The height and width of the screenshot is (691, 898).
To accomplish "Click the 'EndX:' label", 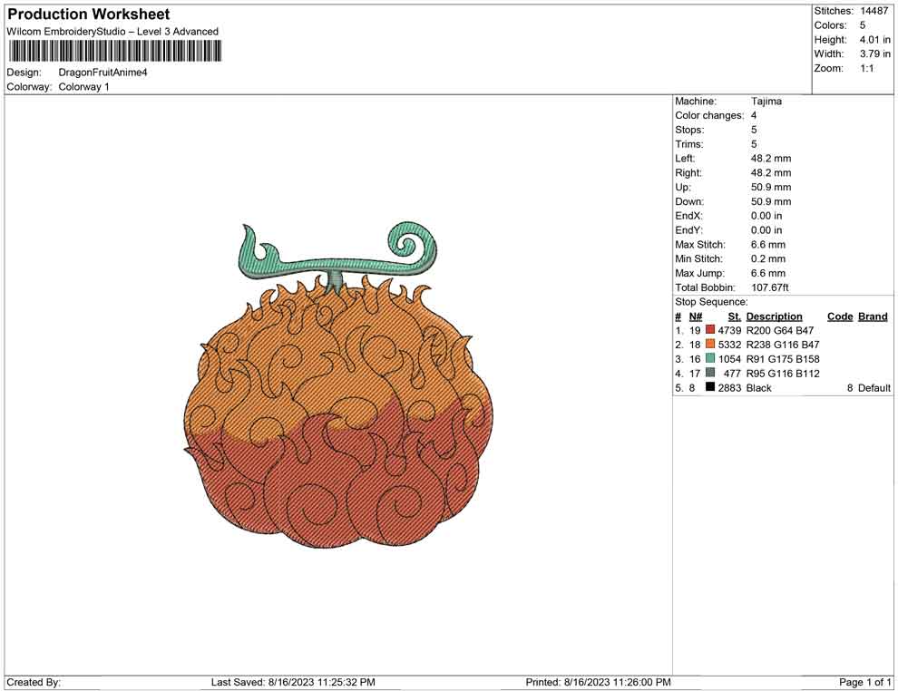I will pyautogui.click(x=688, y=216).
